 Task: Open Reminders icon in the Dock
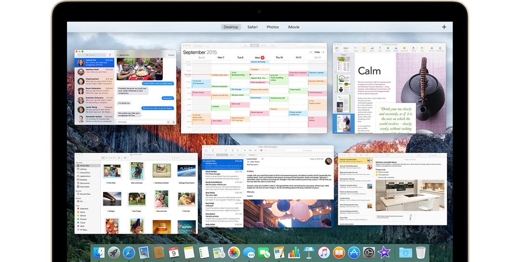click(204, 253)
